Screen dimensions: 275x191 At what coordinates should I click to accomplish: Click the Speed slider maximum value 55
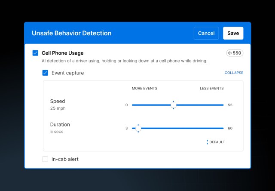coord(230,105)
